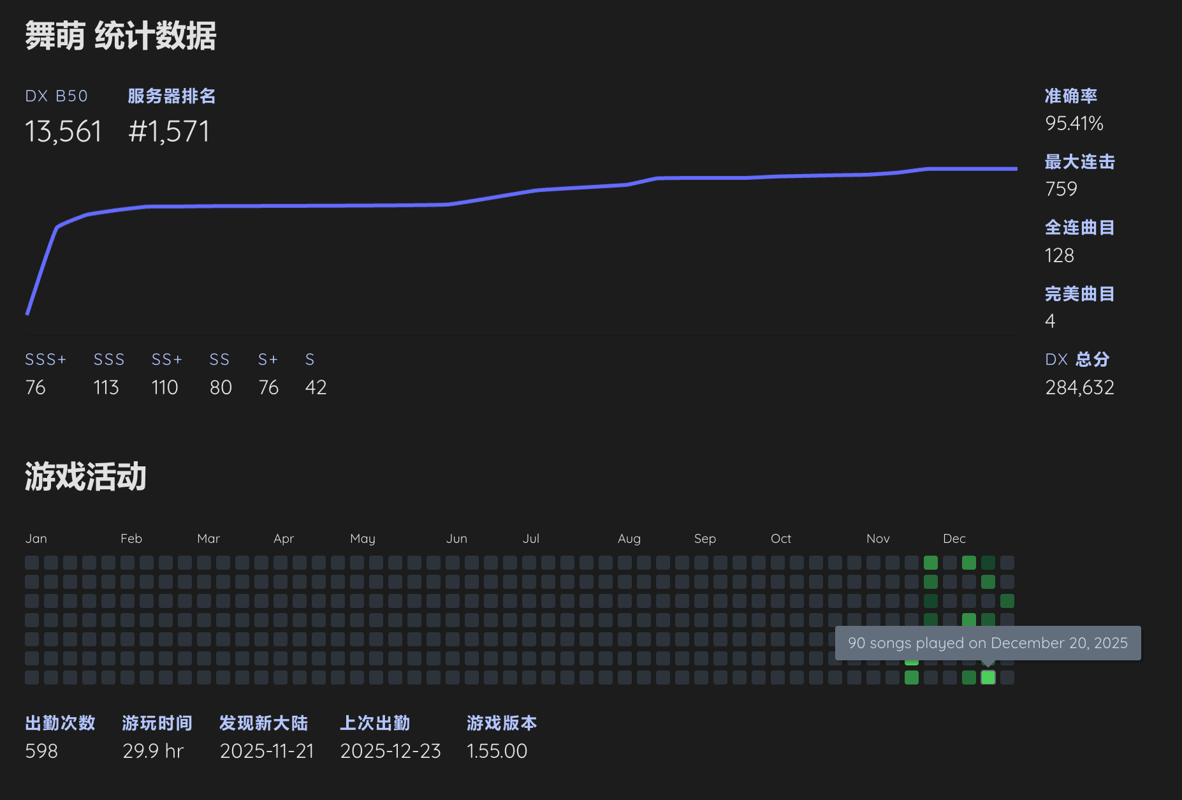This screenshot has width=1182, height=800.
Task: Select the "SS+" rank label
Action: coord(167,359)
